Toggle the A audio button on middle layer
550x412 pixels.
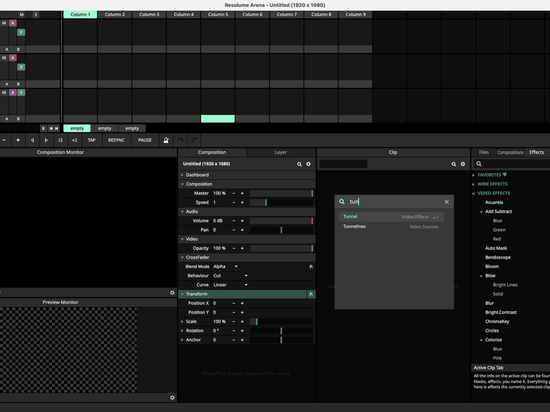click(x=13, y=58)
